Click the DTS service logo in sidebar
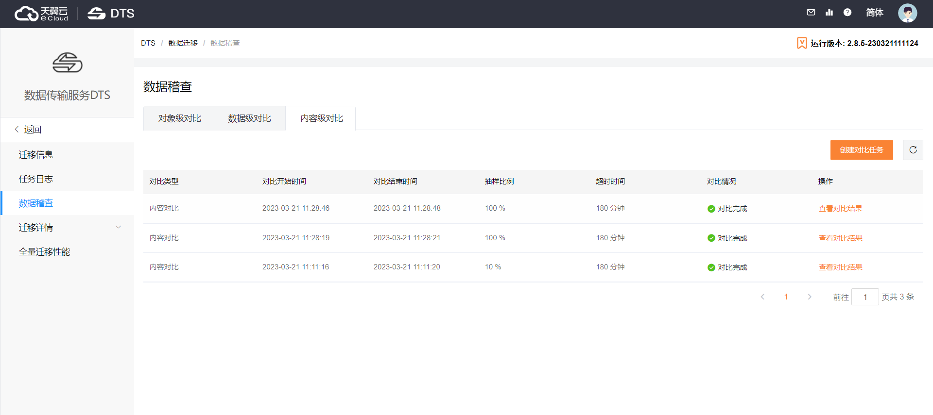The height and width of the screenshot is (415, 933). pos(67,63)
